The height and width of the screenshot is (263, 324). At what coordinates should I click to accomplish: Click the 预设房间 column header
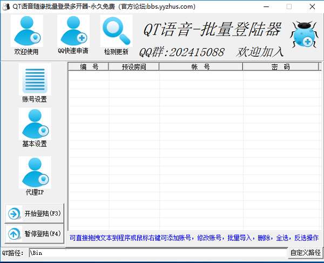click(x=133, y=67)
